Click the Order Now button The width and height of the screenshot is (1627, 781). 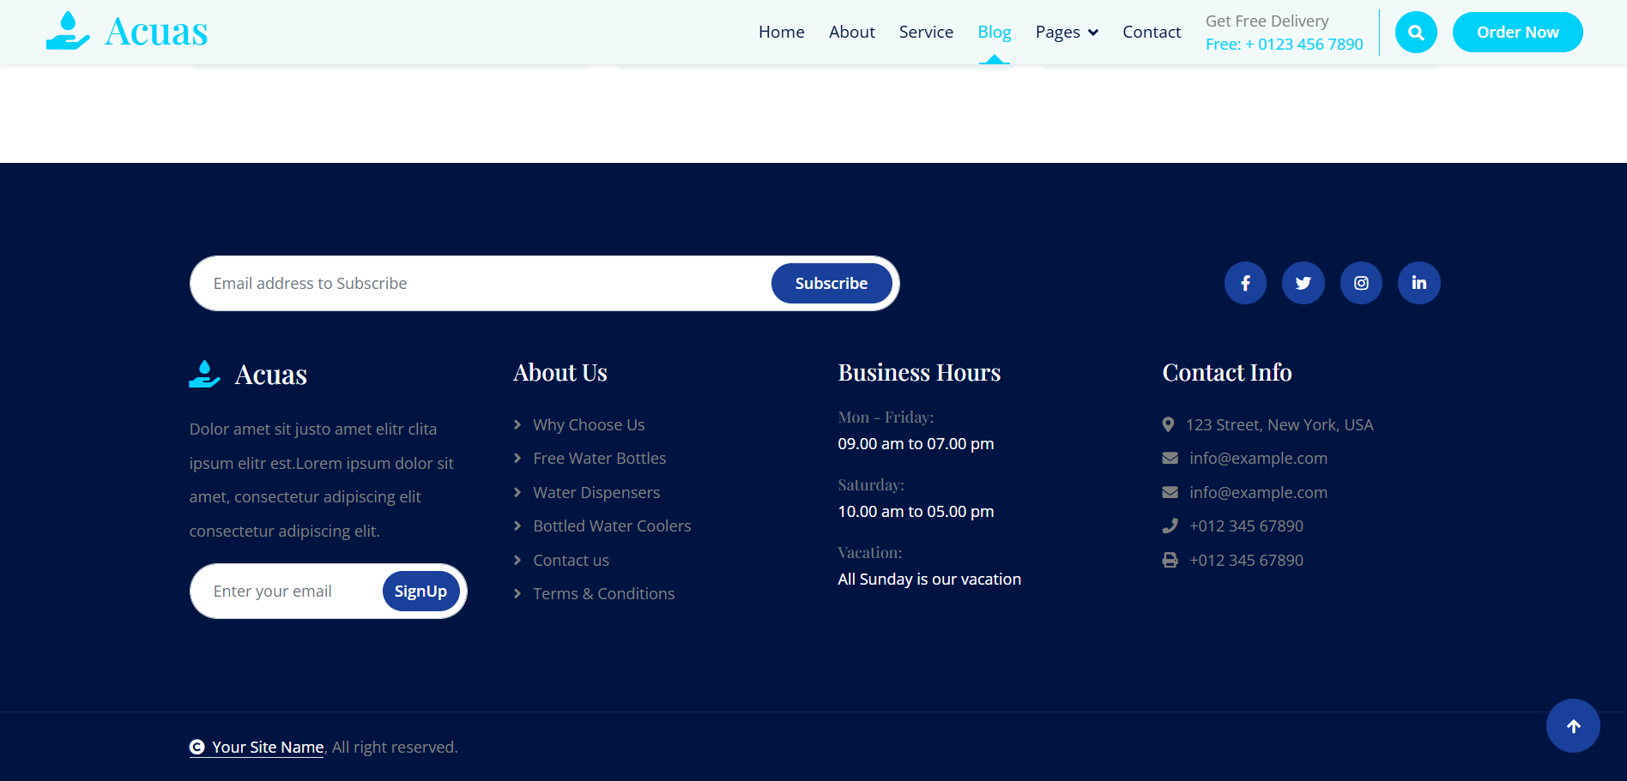click(x=1517, y=32)
